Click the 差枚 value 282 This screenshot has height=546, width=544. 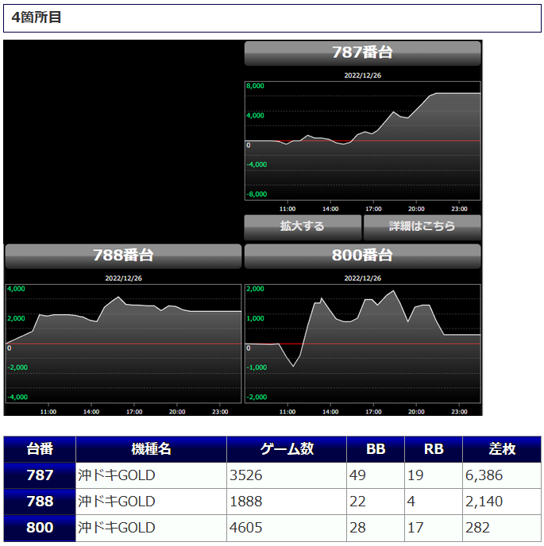pyautogui.click(x=478, y=528)
